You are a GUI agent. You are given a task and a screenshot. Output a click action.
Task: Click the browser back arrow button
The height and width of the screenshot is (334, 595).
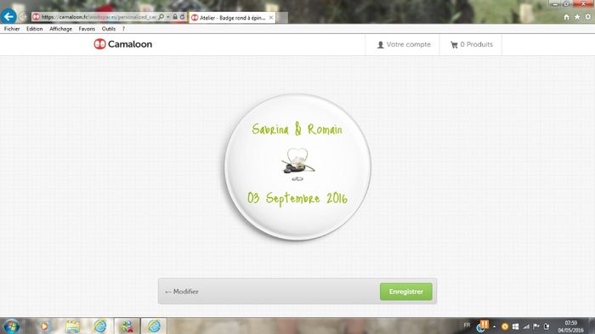point(8,16)
